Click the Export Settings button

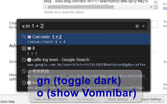click(151, 99)
